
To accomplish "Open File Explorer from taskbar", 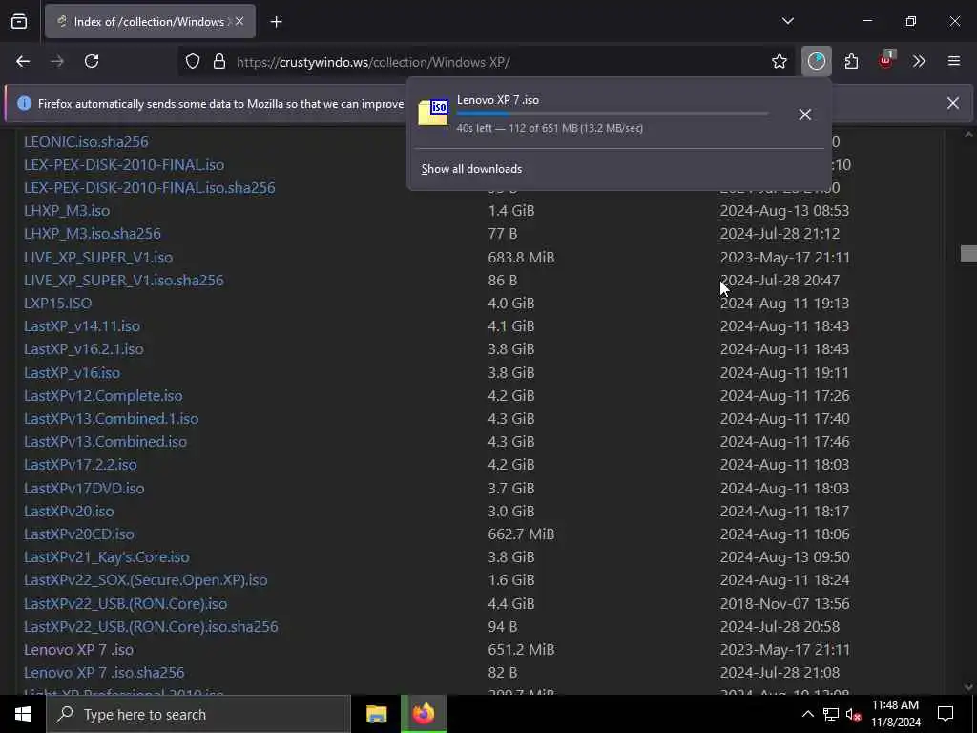I will (x=376, y=714).
